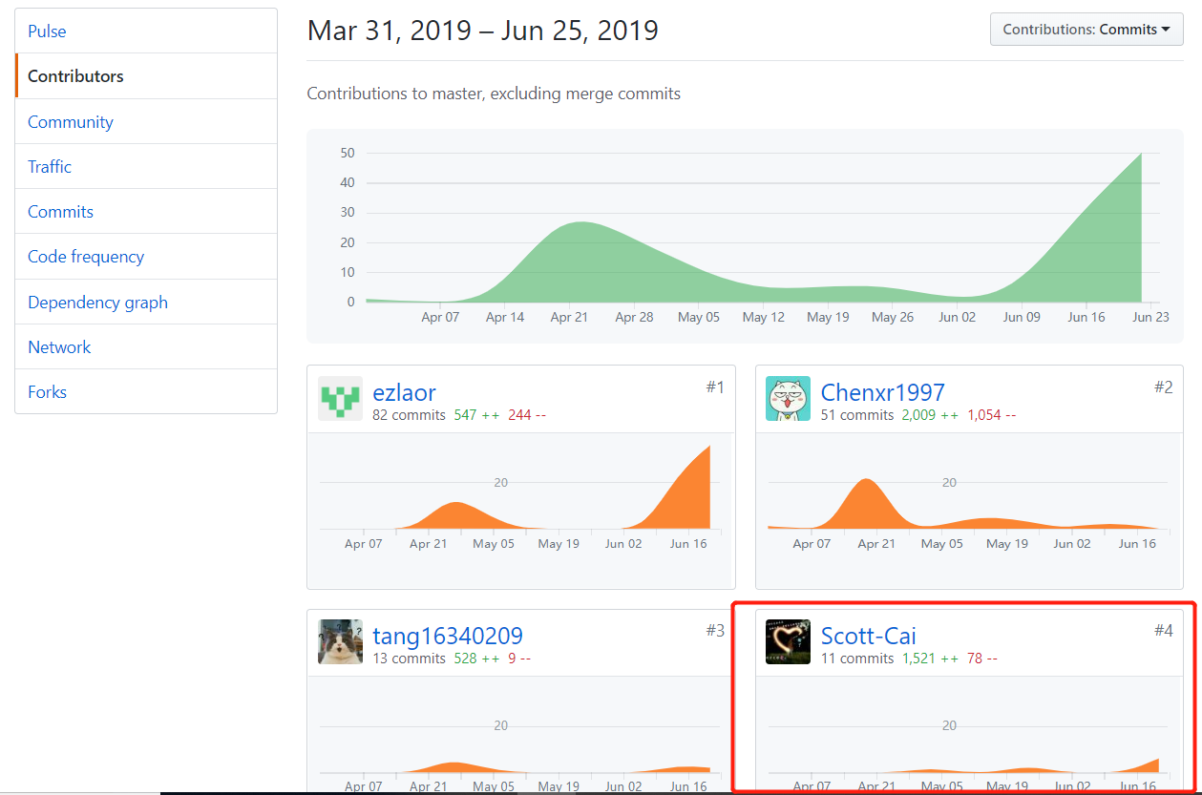Click tang16340209's cat photo avatar

pos(340,641)
